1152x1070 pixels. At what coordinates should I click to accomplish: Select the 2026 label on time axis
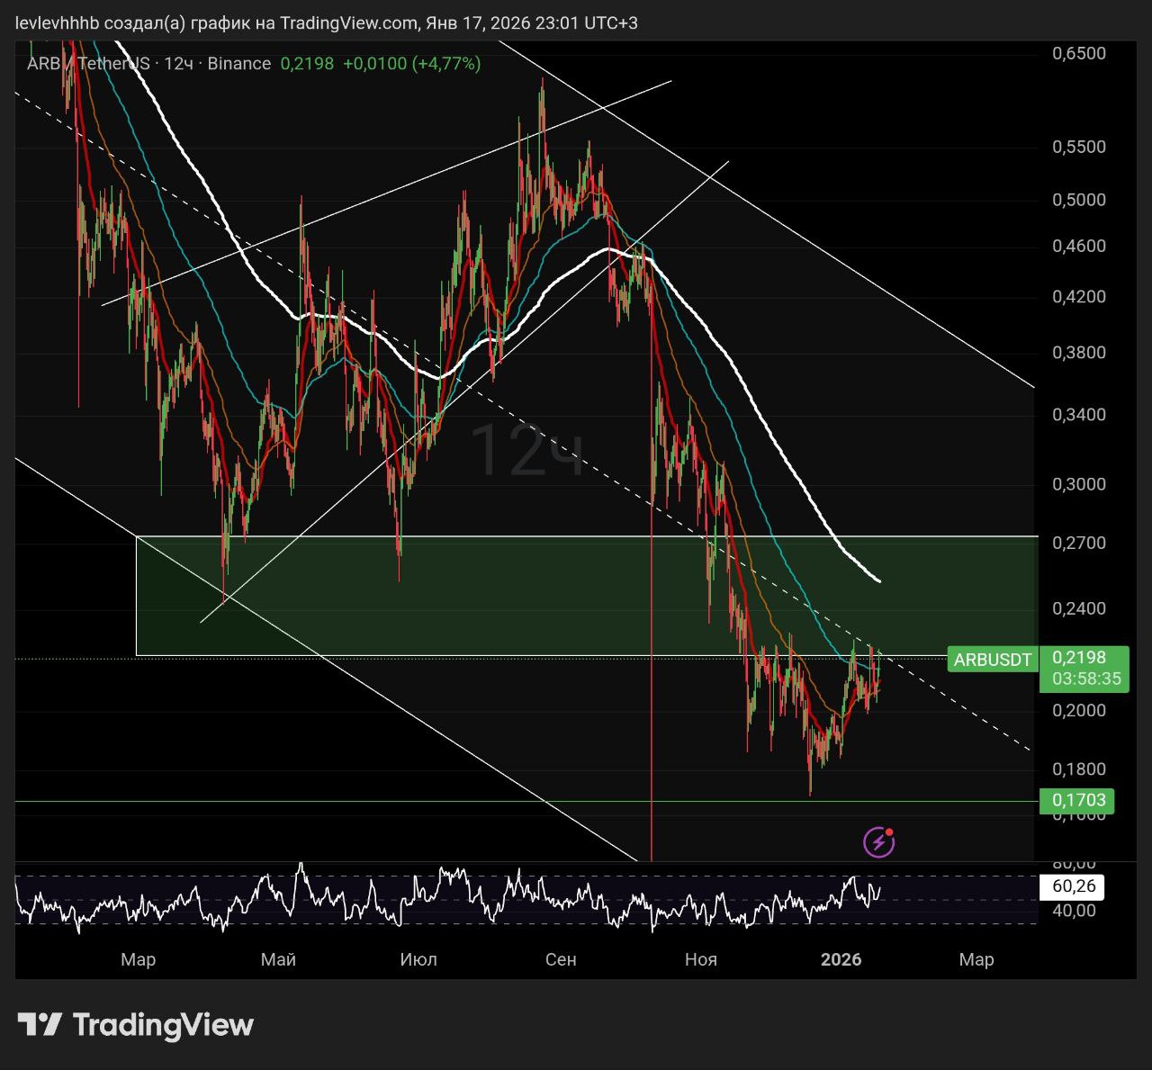click(x=841, y=959)
